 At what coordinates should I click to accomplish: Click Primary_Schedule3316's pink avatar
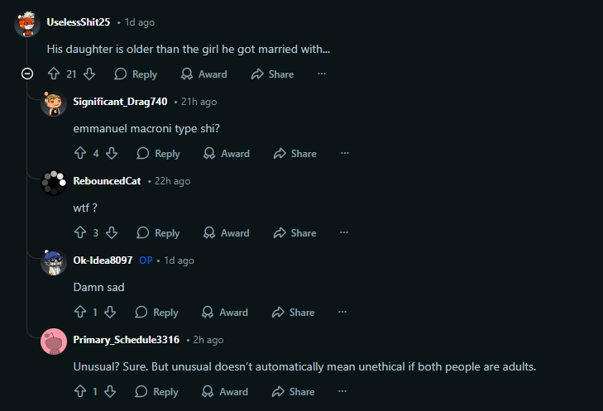(x=54, y=342)
